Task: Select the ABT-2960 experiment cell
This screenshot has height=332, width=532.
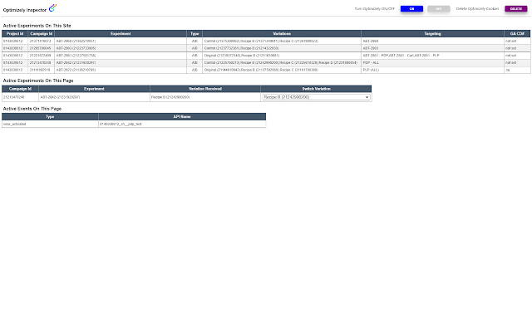Action: click(x=121, y=41)
